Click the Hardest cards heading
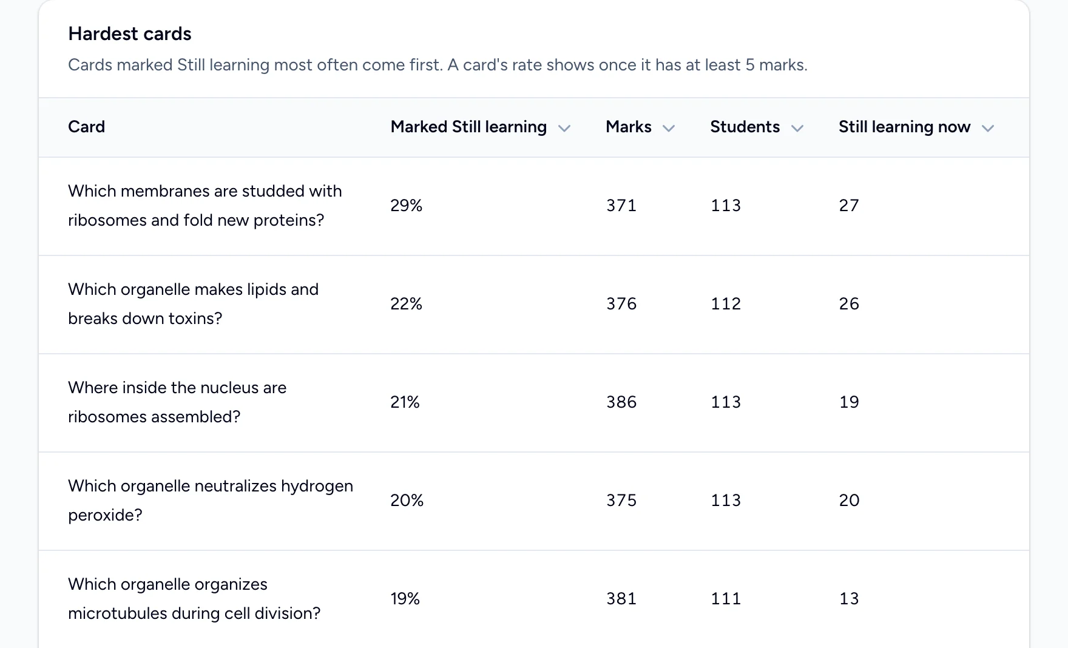 [130, 34]
